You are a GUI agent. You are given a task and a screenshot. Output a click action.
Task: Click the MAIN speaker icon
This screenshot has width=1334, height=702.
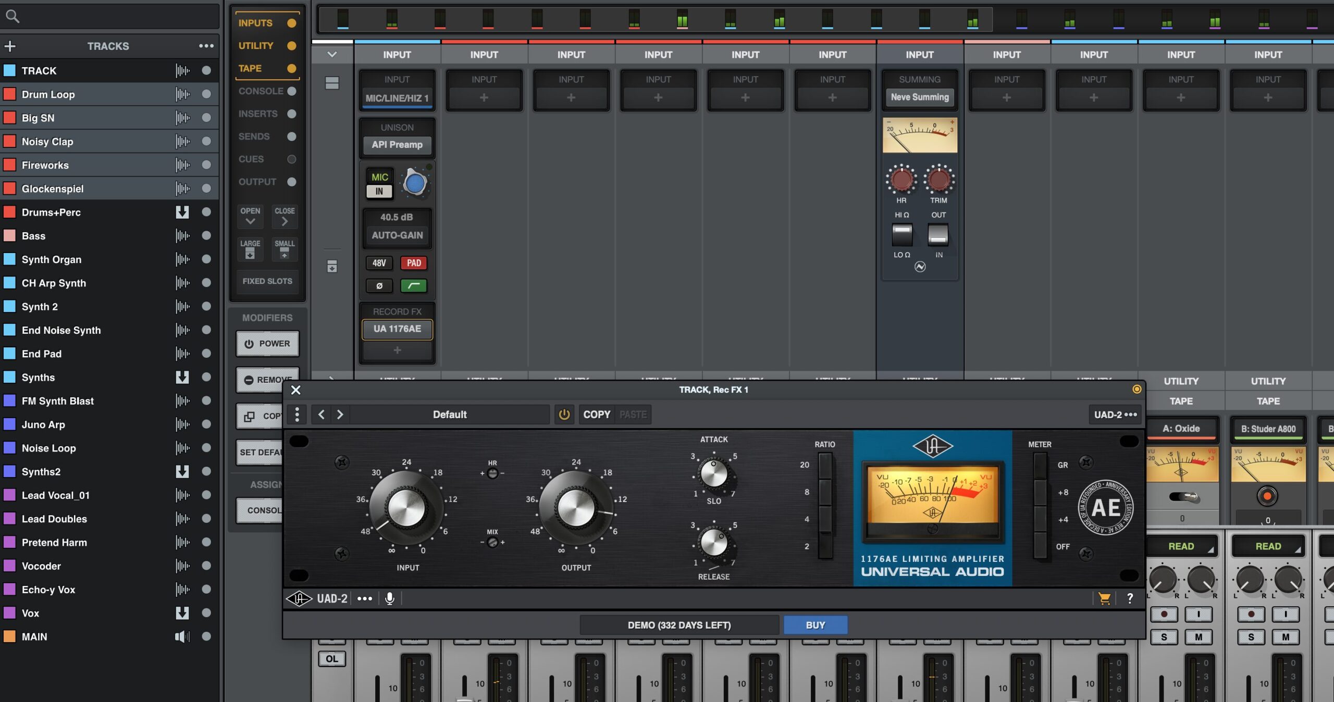tap(182, 636)
